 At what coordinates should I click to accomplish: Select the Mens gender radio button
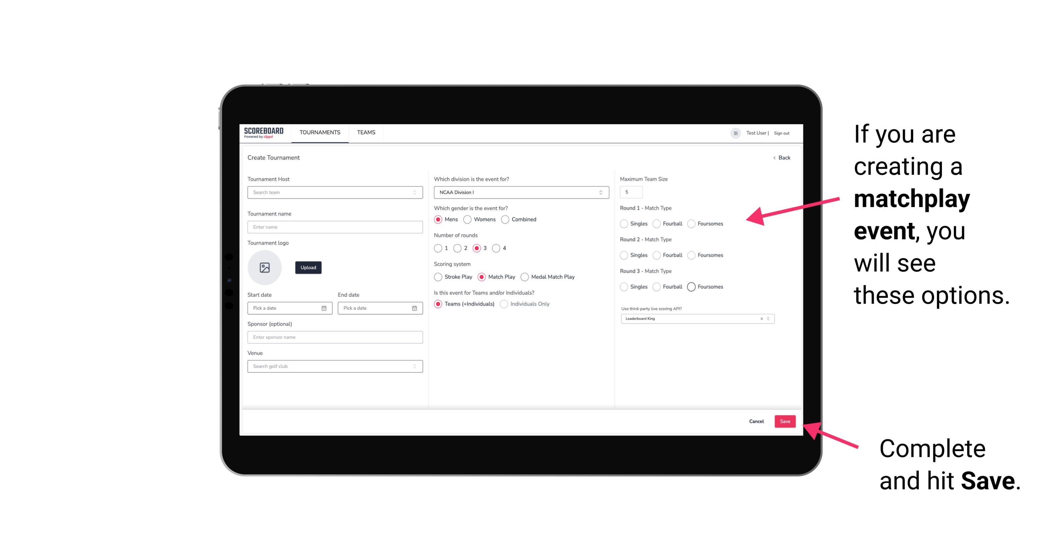(439, 219)
